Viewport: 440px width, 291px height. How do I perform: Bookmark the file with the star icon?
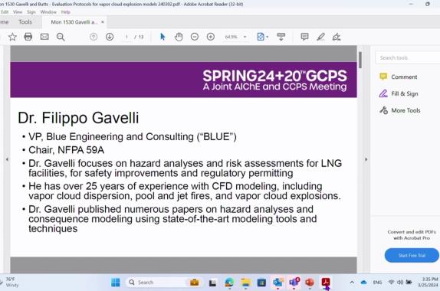(x=12, y=37)
